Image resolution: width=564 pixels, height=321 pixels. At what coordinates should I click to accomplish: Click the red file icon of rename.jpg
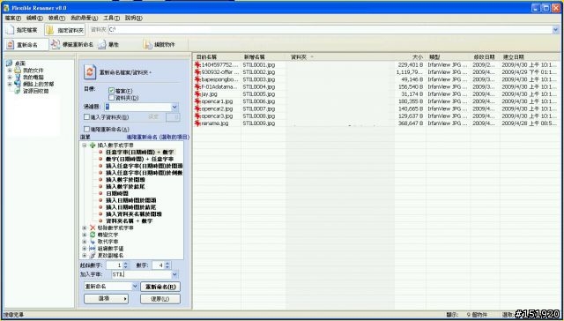pyautogui.click(x=197, y=123)
